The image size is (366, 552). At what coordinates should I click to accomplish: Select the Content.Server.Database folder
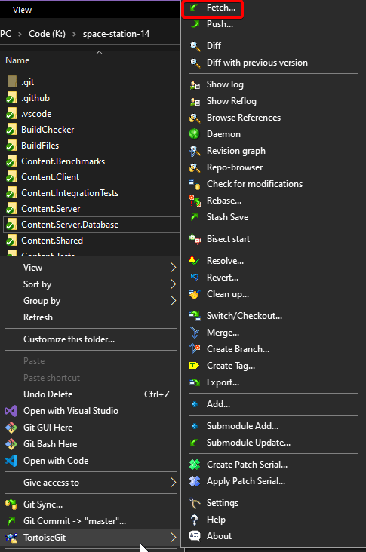pos(69,225)
